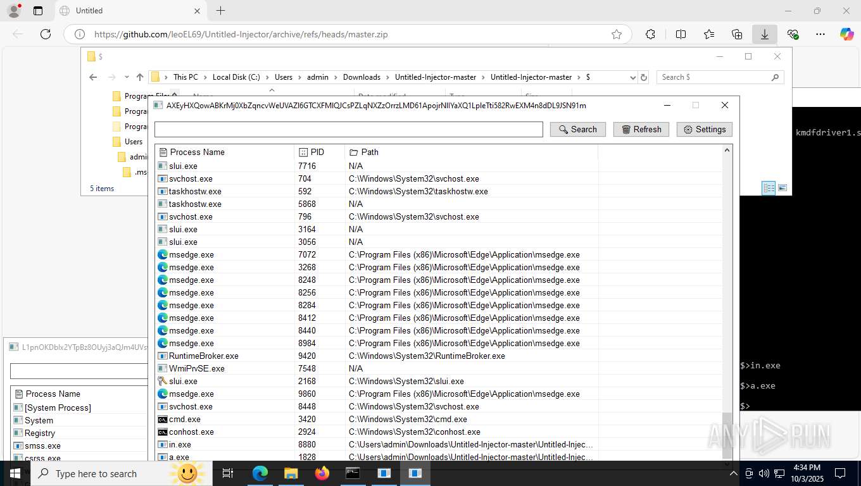The width and height of the screenshot is (861, 486).
Task: Expand the address bar history dropdown
Action: click(x=632, y=77)
